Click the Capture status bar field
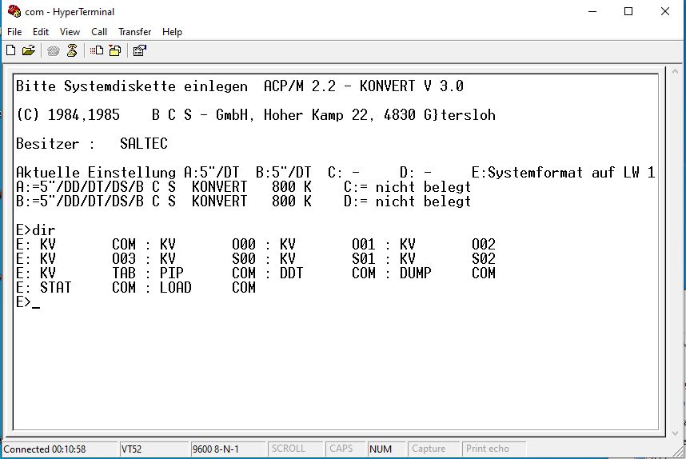686x459 pixels. pyautogui.click(x=429, y=449)
